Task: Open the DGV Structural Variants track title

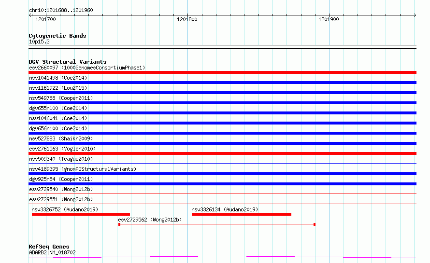Action: tap(68, 62)
